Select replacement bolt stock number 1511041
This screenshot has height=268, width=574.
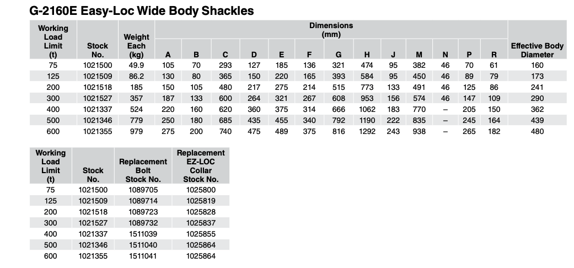(143, 256)
